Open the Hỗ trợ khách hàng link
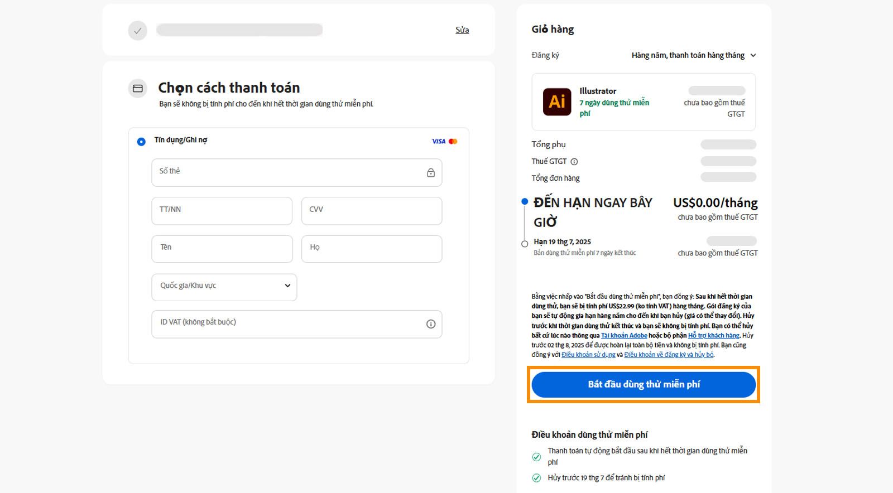The height and width of the screenshot is (493, 893). pyautogui.click(x=713, y=336)
